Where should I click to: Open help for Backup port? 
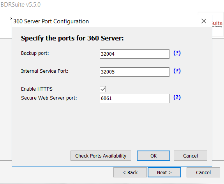177,53
